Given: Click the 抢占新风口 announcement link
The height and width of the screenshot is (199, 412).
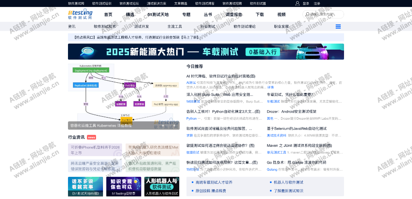Looking at the screenshot, I should coord(136,37).
